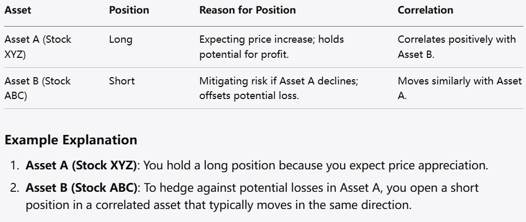The height and width of the screenshot is (222, 526).
Task: Select the Reason for Position column header
Action: 247,10
